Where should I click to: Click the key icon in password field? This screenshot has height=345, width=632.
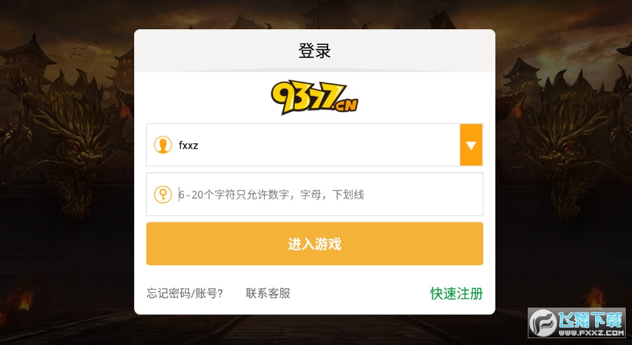coord(163,195)
